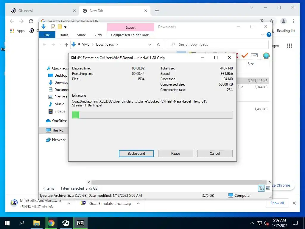Select Music in navigation pane
Viewport: 305px width, 229px height.
click(x=56, y=104)
